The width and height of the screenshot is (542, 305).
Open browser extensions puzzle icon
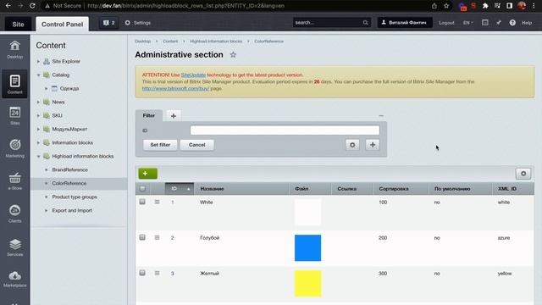click(x=485, y=6)
